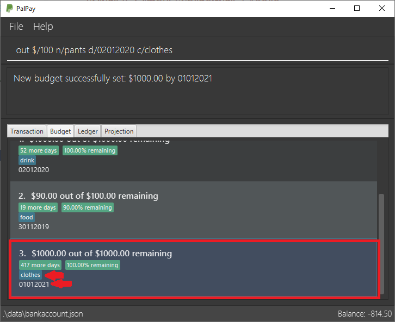Show the Projection tab

pyautogui.click(x=119, y=131)
